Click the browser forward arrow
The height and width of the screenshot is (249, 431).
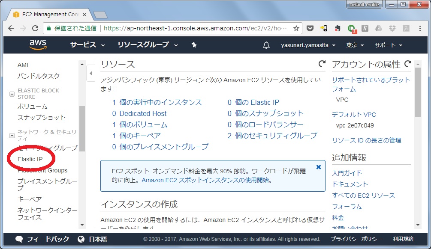click(x=23, y=28)
